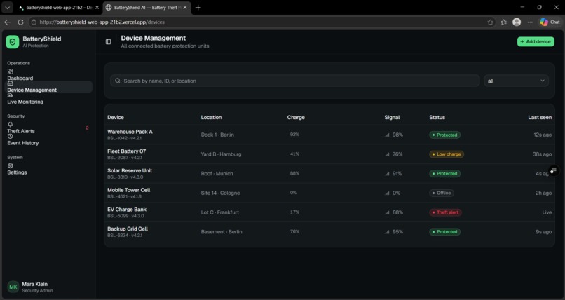The height and width of the screenshot is (300, 565).
Task: Close the batteryshield-web-app-21b2 tab
Action: point(97,8)
